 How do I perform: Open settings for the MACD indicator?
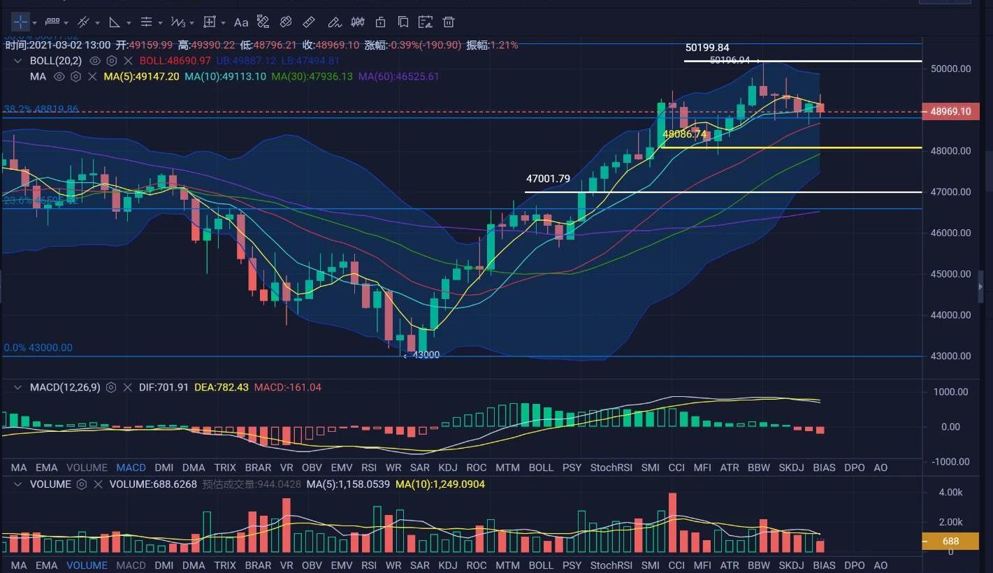click(x=111, y=387)
